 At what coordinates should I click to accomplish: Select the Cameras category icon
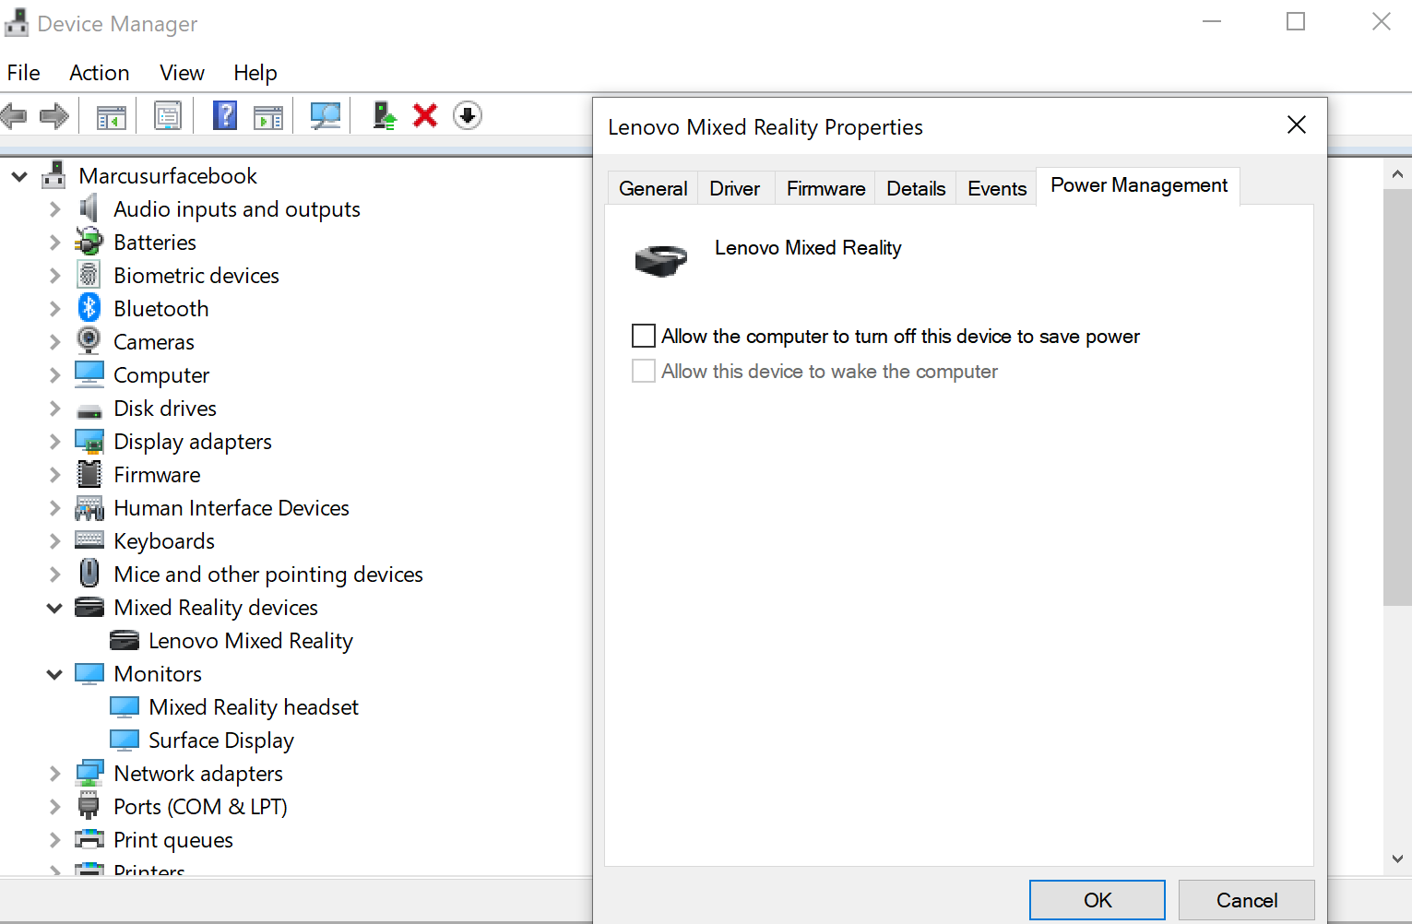[89, 341]
